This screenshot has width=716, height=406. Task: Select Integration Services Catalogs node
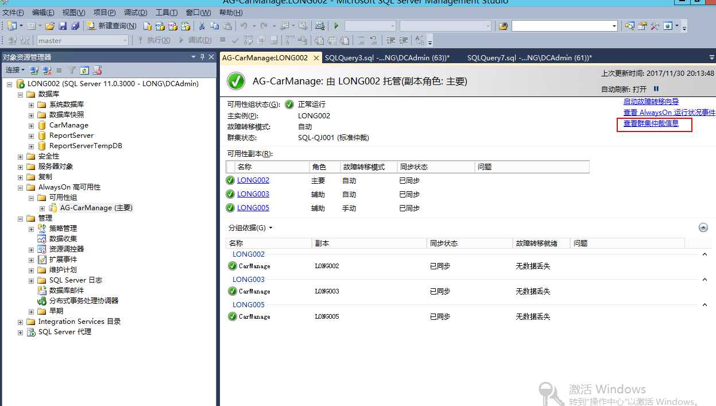click(79, 322)
